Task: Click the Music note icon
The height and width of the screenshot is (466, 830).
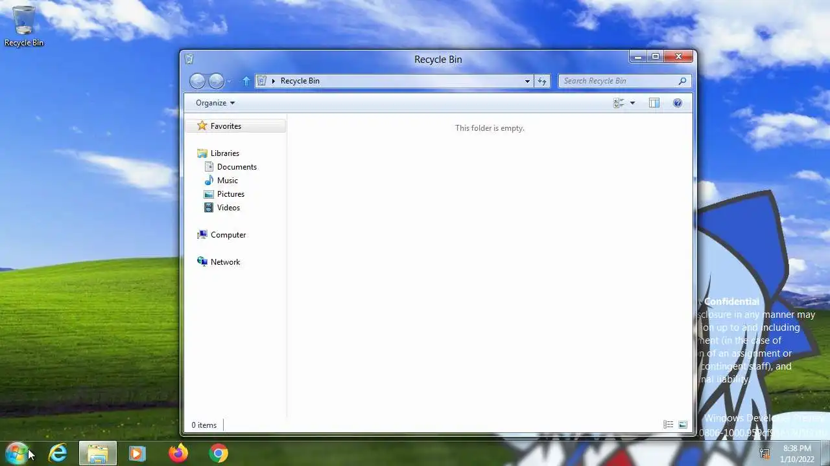Action: (x=209, y=181)
